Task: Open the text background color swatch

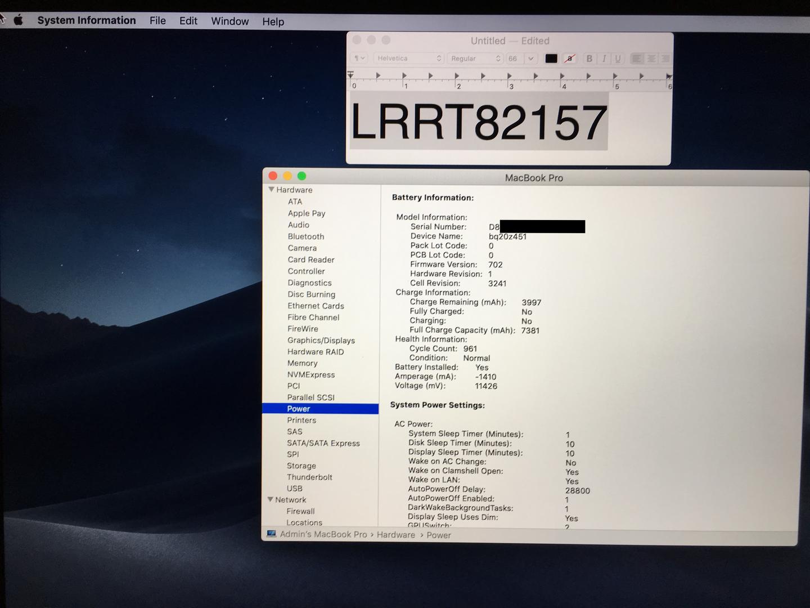Action: 569,59
